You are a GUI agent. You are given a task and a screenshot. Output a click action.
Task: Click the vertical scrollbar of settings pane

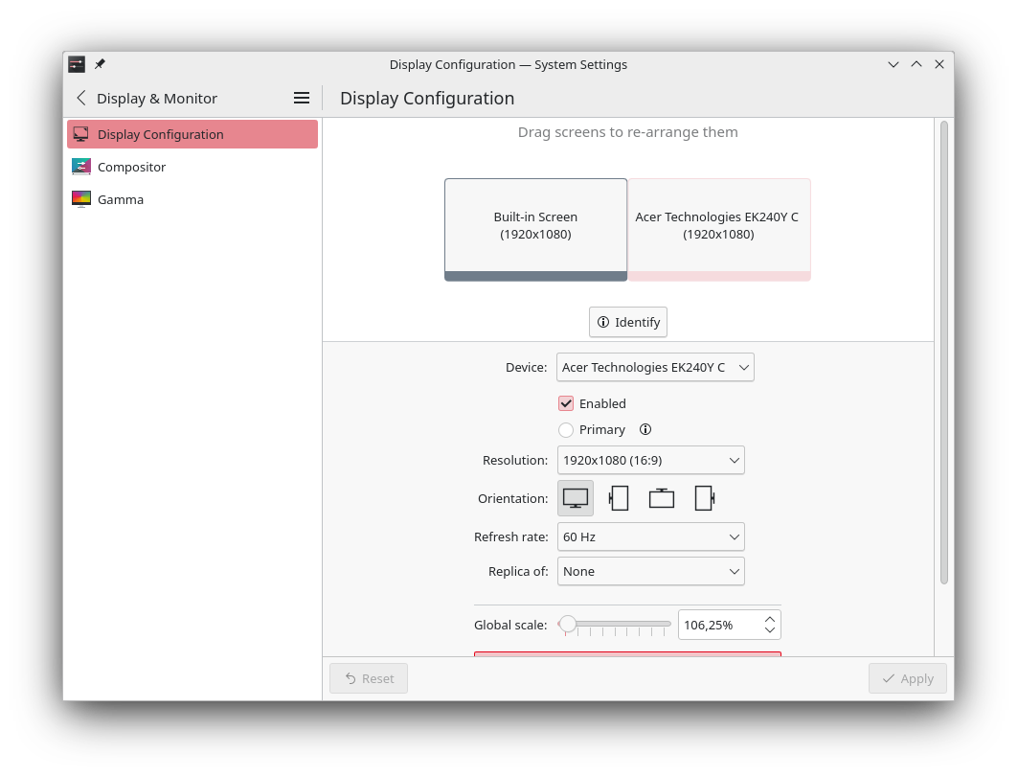944,353
